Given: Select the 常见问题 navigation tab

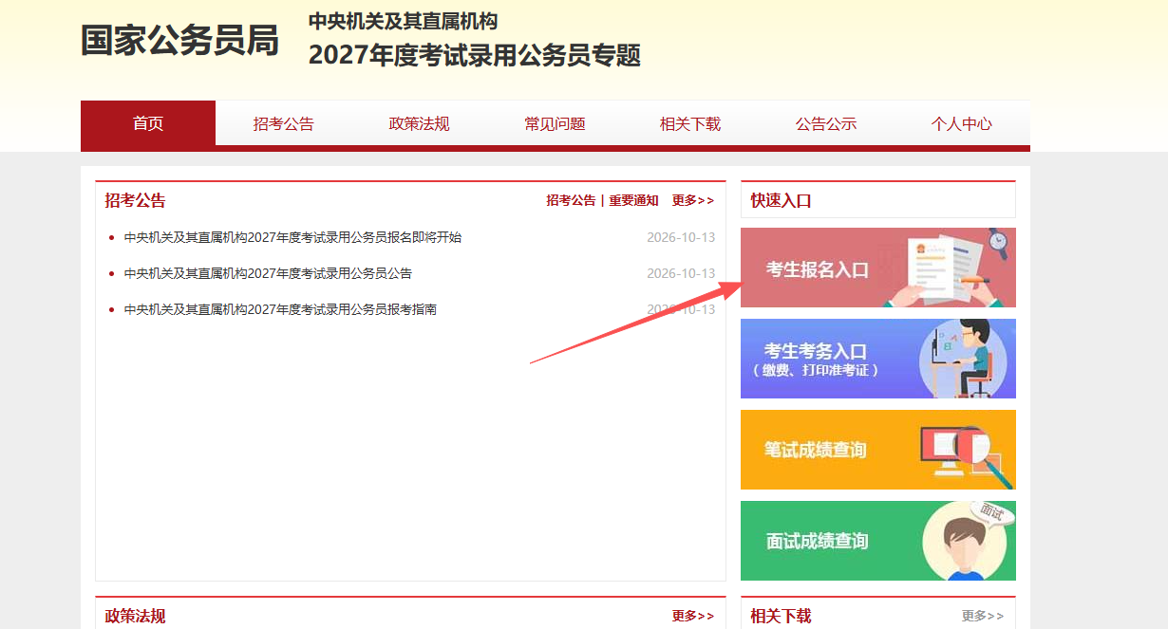Looking at the screenshot, I should pyautogui.click(x=555, y=123).
